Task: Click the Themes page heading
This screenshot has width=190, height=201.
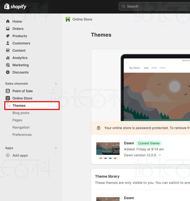Action: (101, 35)
